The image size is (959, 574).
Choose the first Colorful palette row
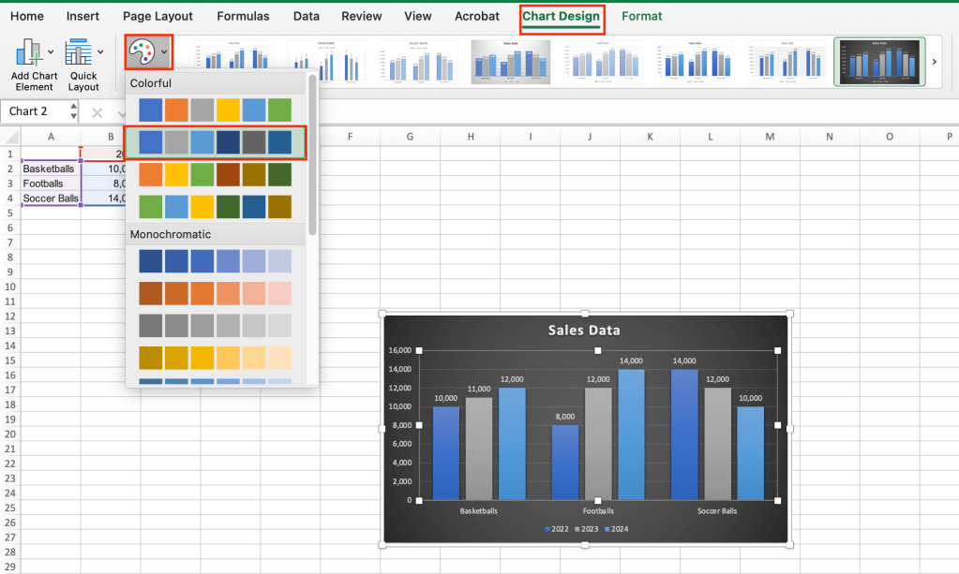[x=216, y=110]
